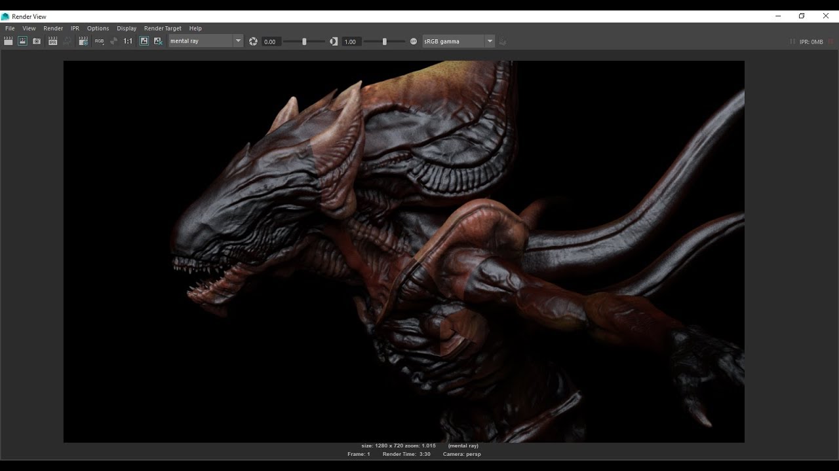The width and height of the screenshot is (839, 471).
Task: Set display to 1:1 real size
Action: [x=128, y=41]
